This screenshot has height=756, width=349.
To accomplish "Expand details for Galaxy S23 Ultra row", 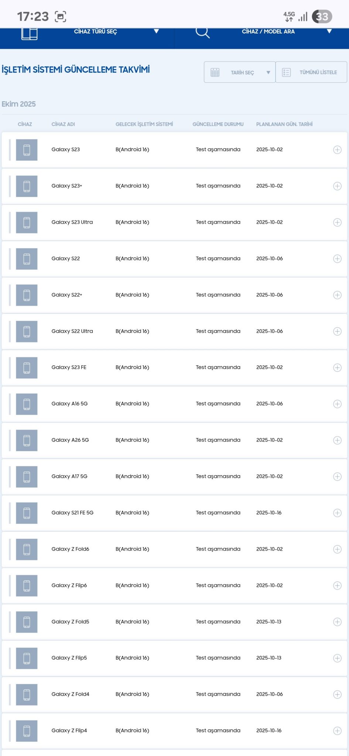I will tap(337, 222).
